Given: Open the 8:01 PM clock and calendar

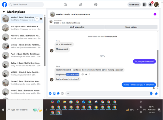Looking at the screenshot, I should click(x=152, y=110).
